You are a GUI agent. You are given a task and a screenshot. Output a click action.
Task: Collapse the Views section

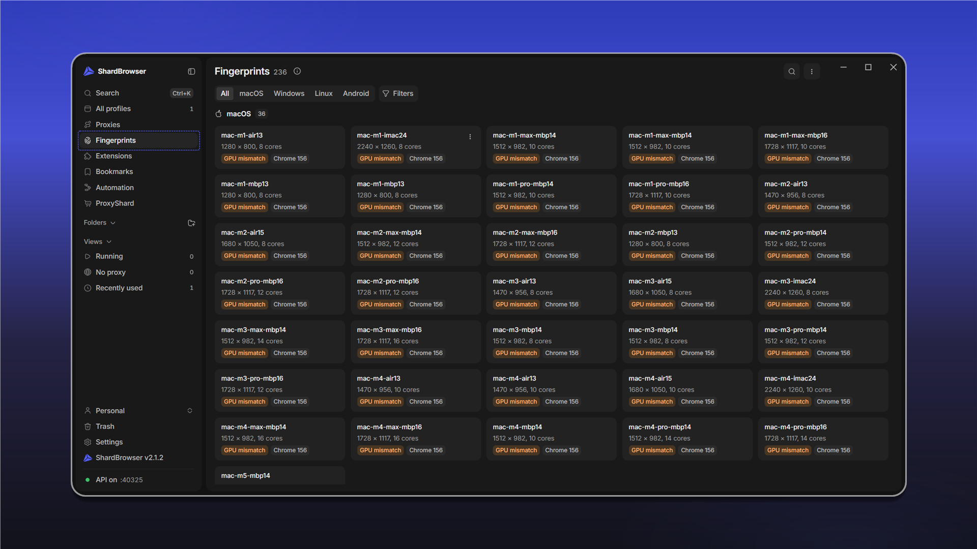(x=98, y=242)
